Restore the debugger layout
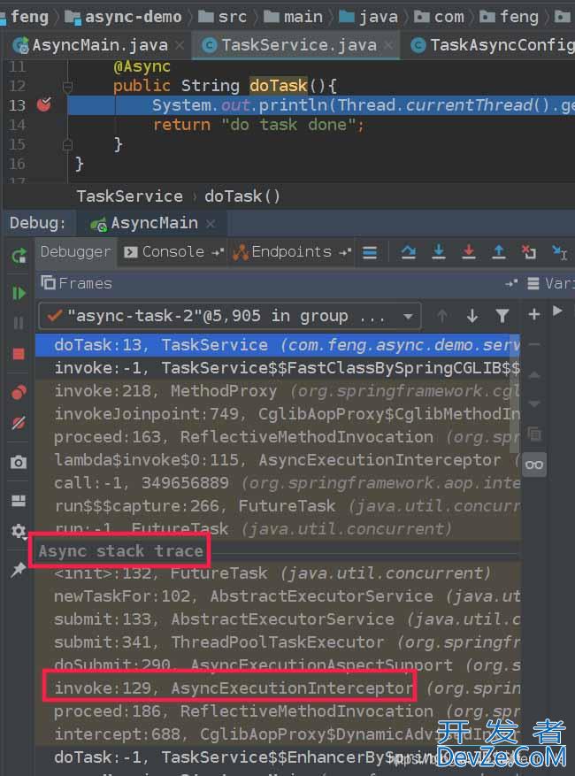Viewport: 575px width, 776px height. point(19,501)
